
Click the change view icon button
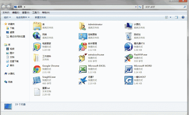click(x=167, y=17)
